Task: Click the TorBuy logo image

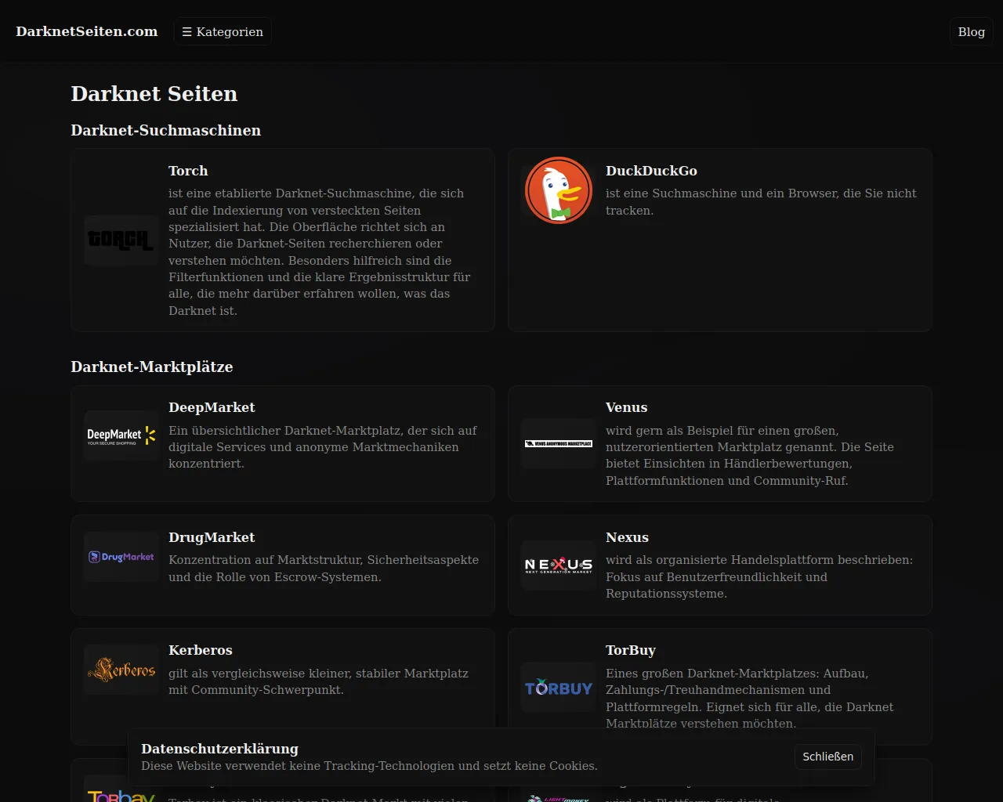Action: (x=559, y=688)
